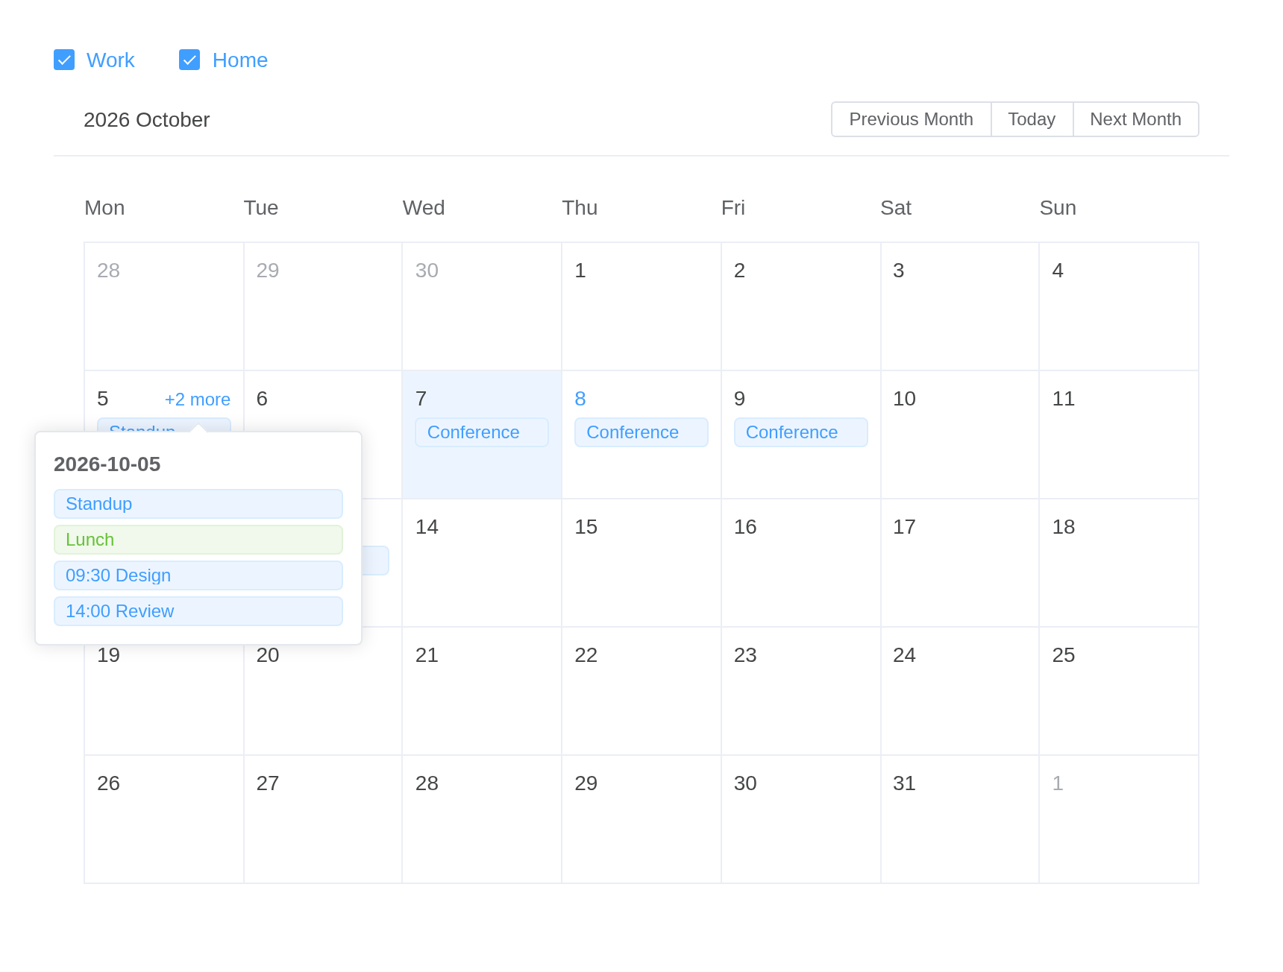
Task: Select October 28 cell
Action: pyautogui.click(x=482, y=819)
